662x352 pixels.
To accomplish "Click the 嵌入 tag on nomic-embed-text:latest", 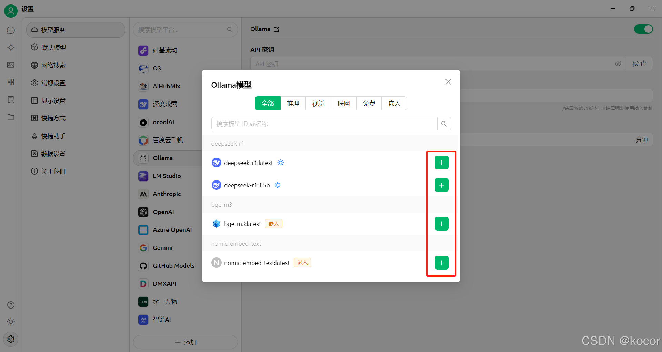I will [x=302, y=263].
